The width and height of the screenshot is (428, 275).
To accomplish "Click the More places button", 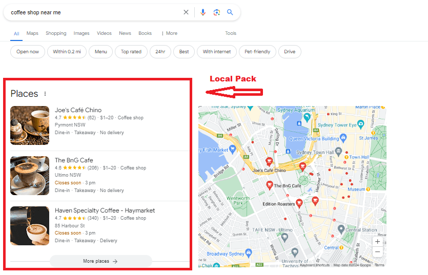I will pos(101,261).
